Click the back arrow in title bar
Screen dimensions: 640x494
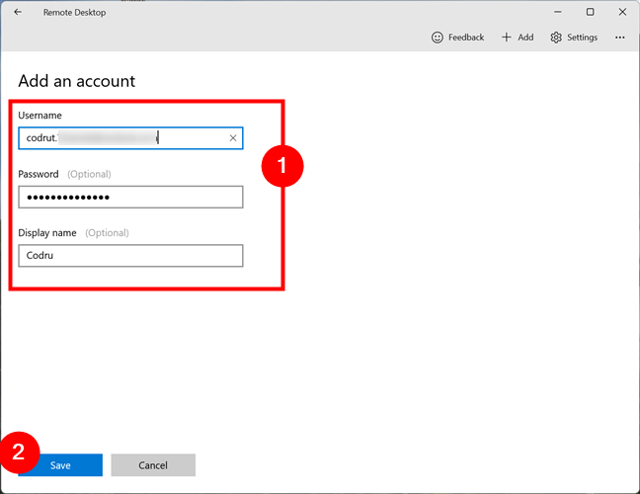tap(18, 12)
